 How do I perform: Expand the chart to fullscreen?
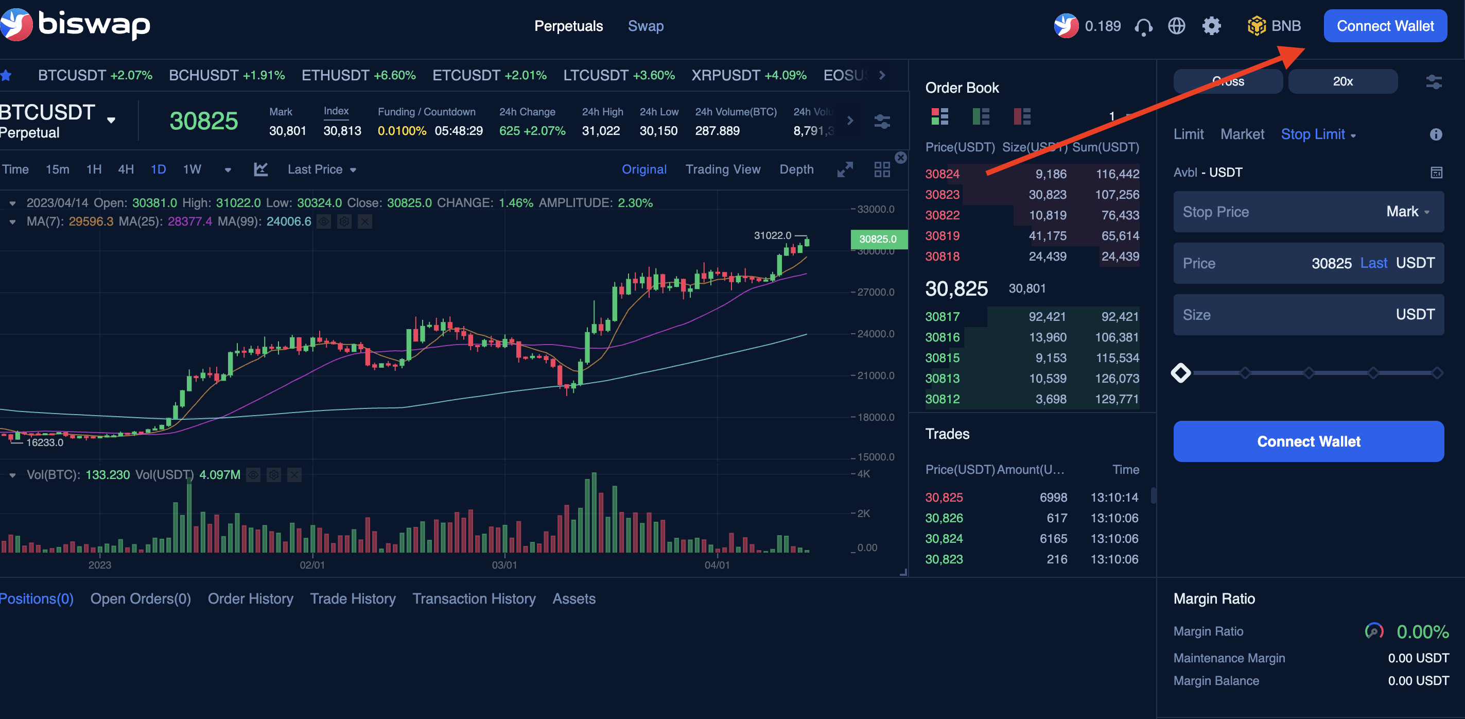[x=845, y=169]
